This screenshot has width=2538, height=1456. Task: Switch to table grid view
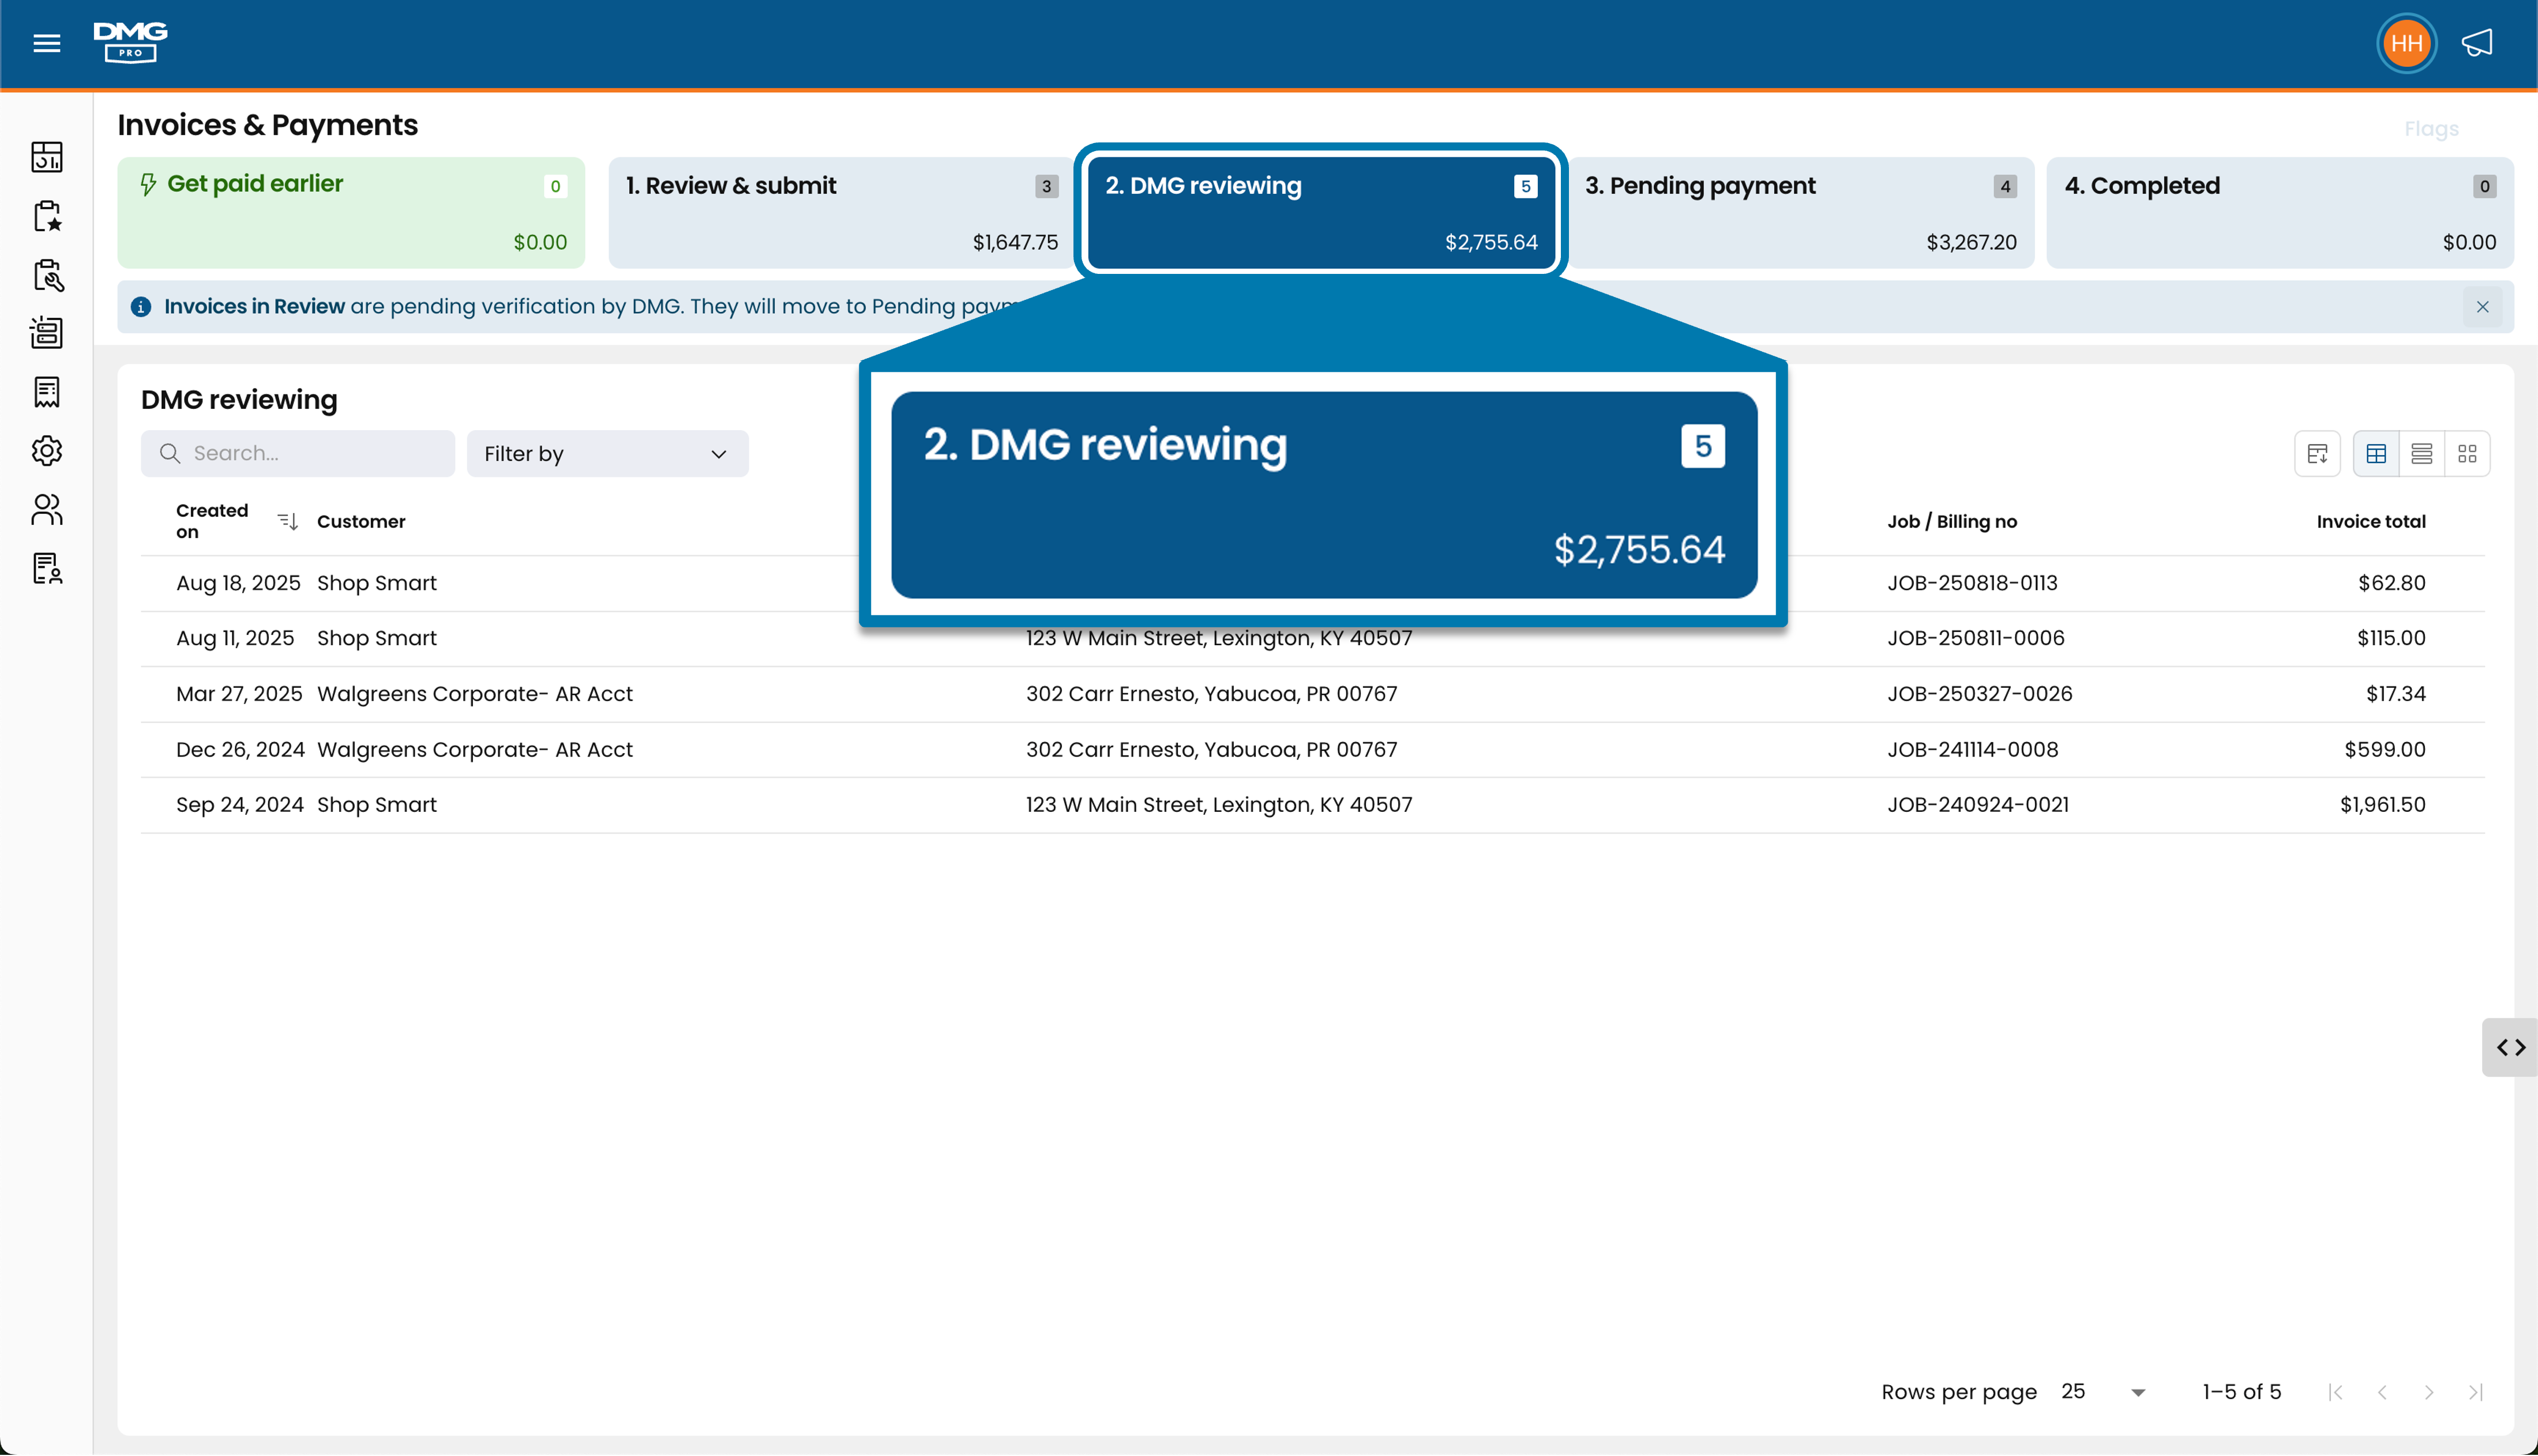(2376, 454)
